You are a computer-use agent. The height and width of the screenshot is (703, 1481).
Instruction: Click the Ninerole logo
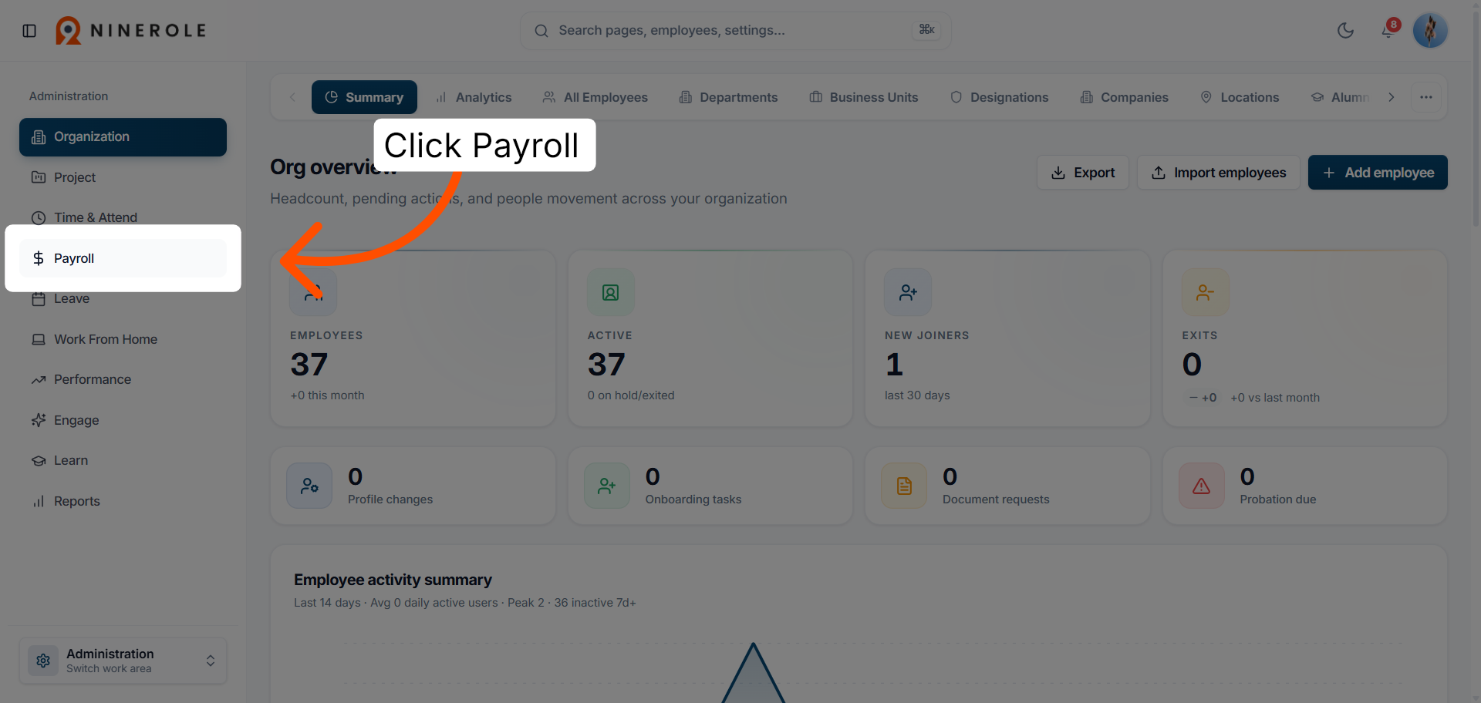(131, 31)
